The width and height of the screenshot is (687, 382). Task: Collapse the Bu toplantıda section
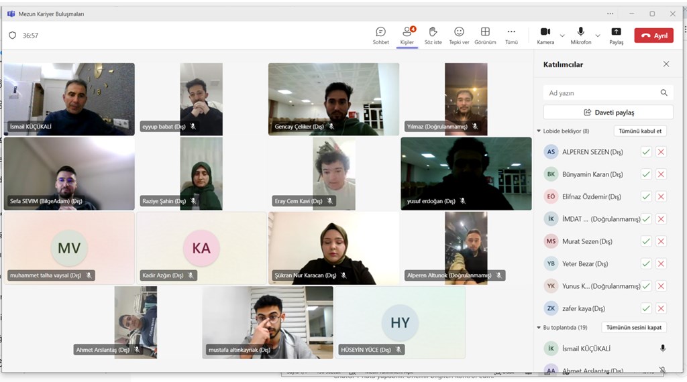click(539, 328)
